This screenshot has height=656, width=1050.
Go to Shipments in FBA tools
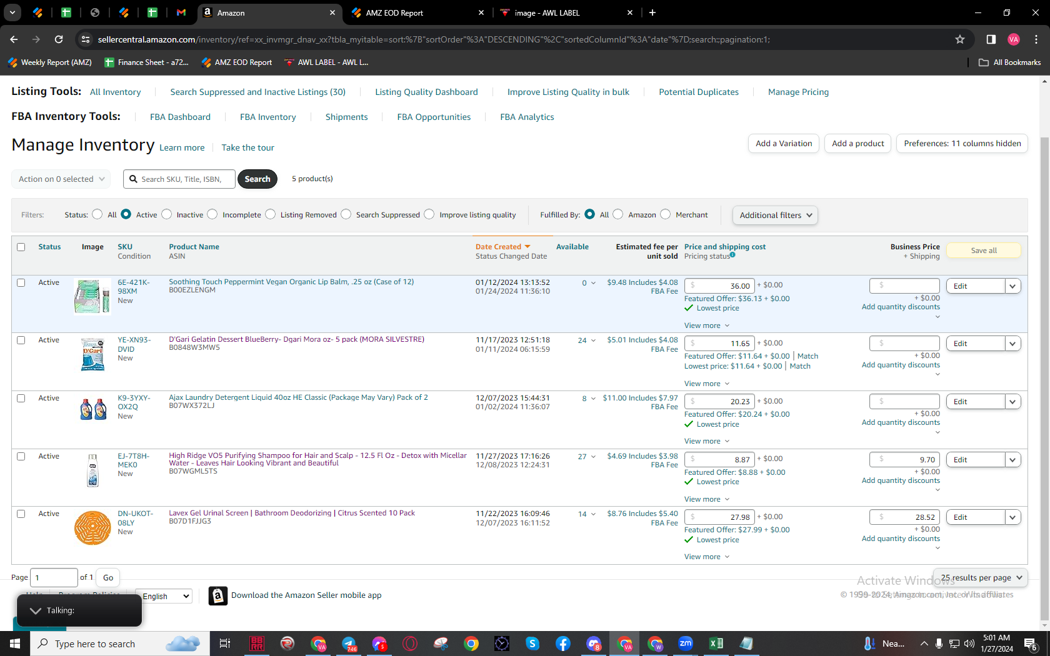point(347,117)
